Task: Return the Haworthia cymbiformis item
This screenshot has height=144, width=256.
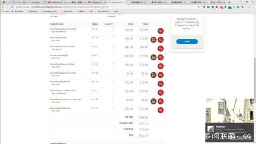Action: (x=160, y=84)
